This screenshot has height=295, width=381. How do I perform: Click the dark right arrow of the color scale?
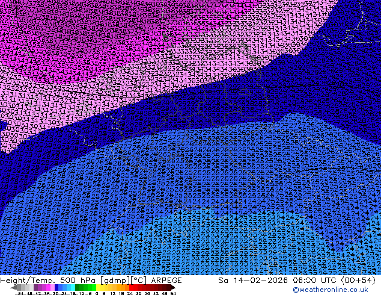coord(173,287)
